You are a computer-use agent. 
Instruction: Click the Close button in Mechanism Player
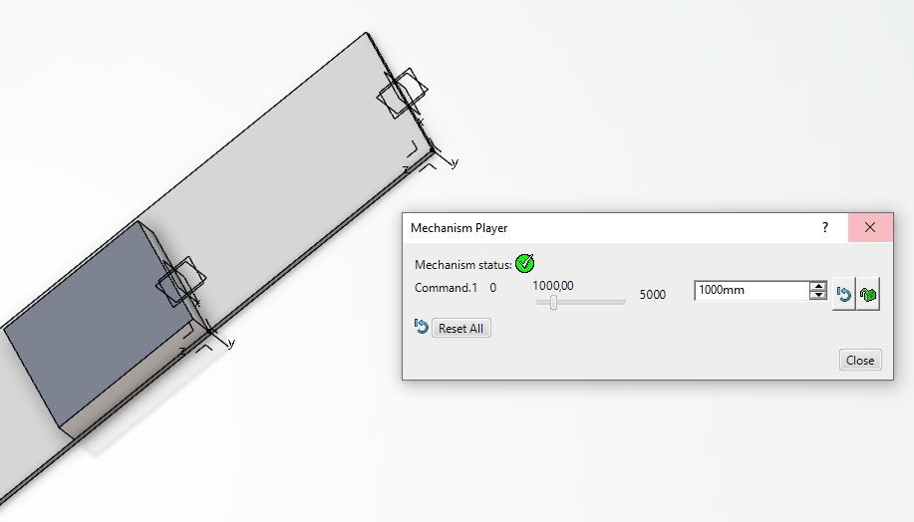coord(860,360)
